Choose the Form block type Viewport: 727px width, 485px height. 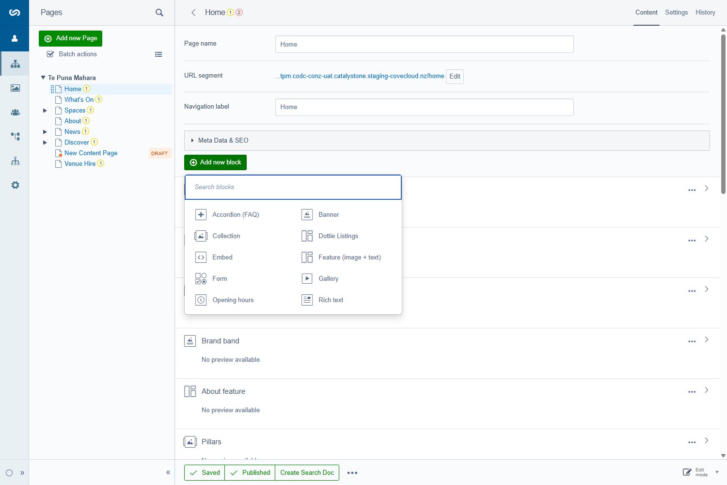211,278
